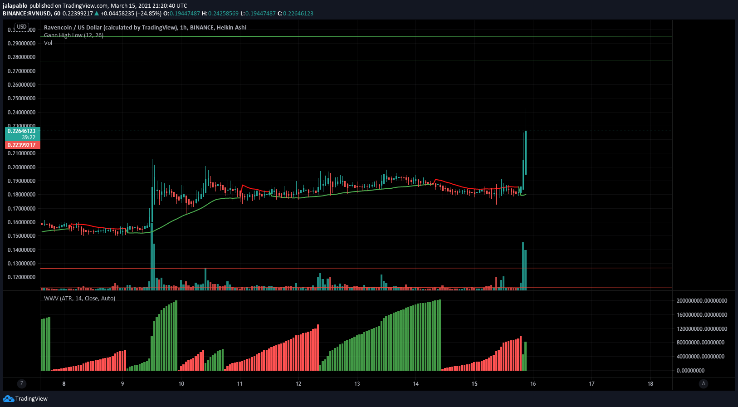Click the date label 10 on time axis

tap(181, 384)
